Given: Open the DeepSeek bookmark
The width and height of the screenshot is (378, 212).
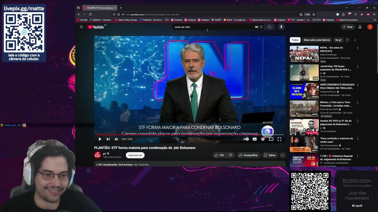Looking at the screenshot, I should coord(151,20).
